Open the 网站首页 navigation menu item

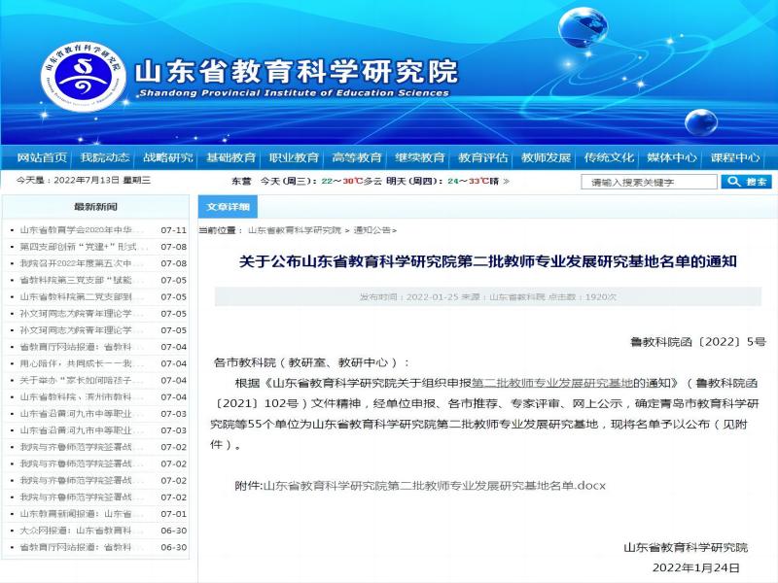[42, 157]
